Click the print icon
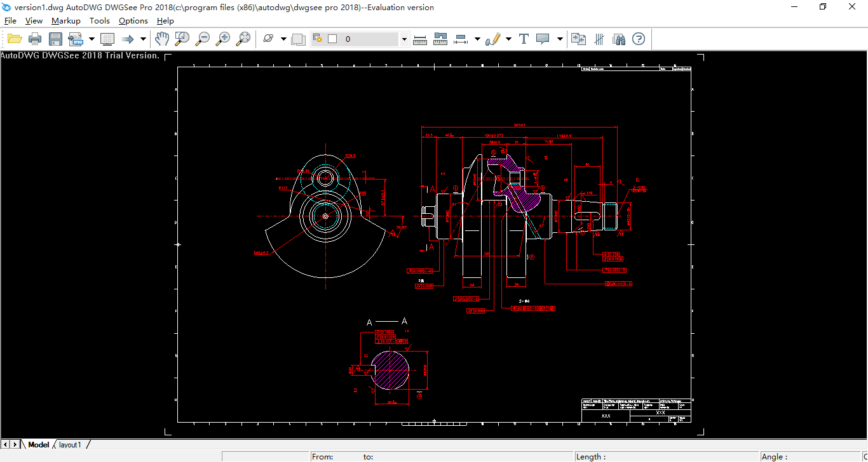 click(35, 39)
